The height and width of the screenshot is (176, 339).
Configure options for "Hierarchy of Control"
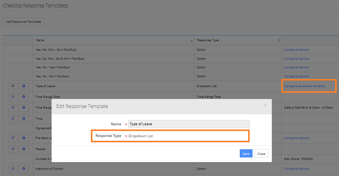pos(297,169)
